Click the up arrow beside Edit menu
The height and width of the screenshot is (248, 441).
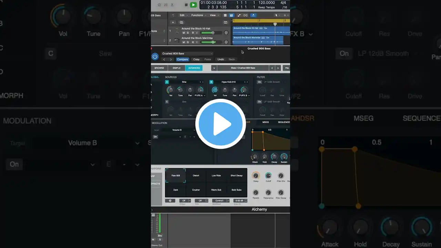173,15
